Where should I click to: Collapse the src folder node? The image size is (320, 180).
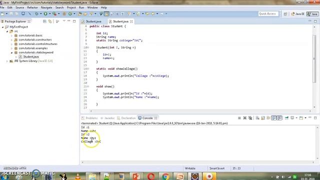[x=7, y=31]
